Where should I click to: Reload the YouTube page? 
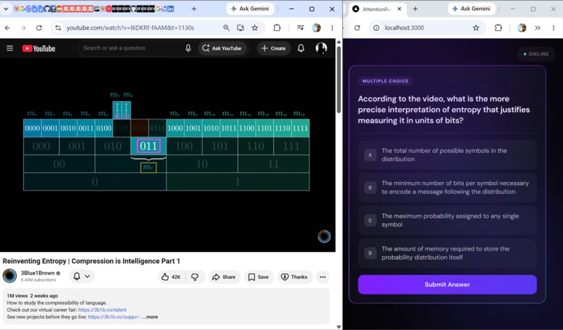39,28
